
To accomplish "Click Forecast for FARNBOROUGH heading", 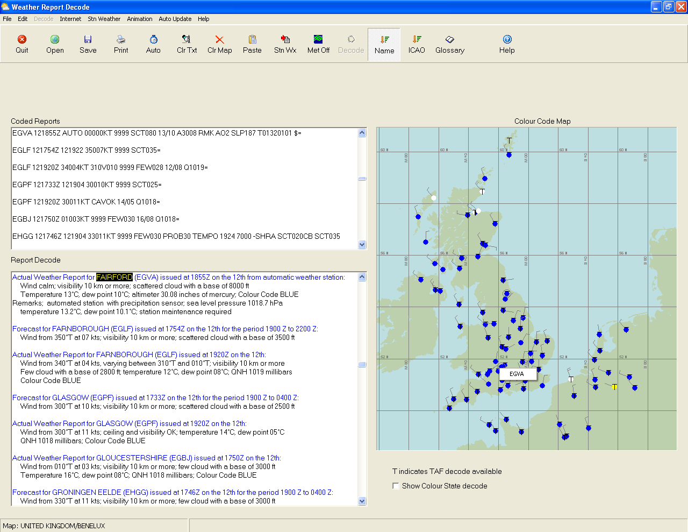I will click(165, 329).
